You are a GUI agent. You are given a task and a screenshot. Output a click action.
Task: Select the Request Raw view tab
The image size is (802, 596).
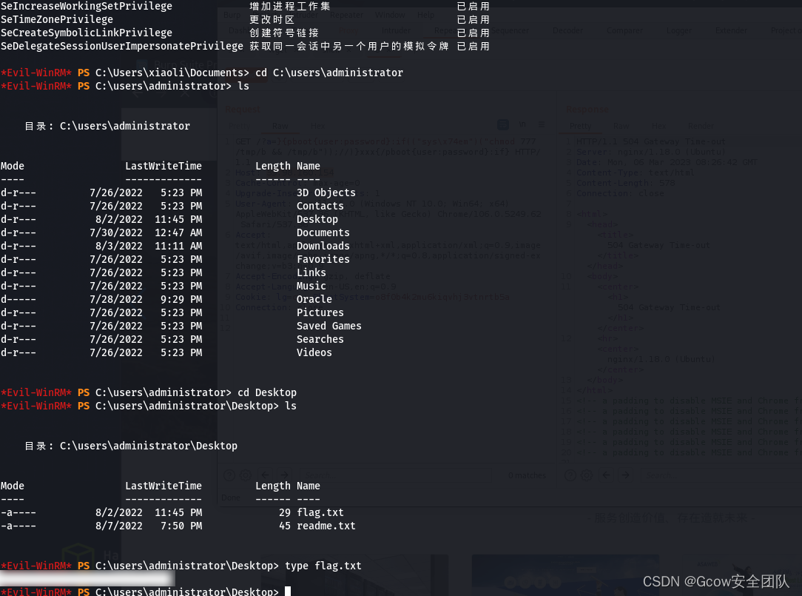(x=280, y=126)
